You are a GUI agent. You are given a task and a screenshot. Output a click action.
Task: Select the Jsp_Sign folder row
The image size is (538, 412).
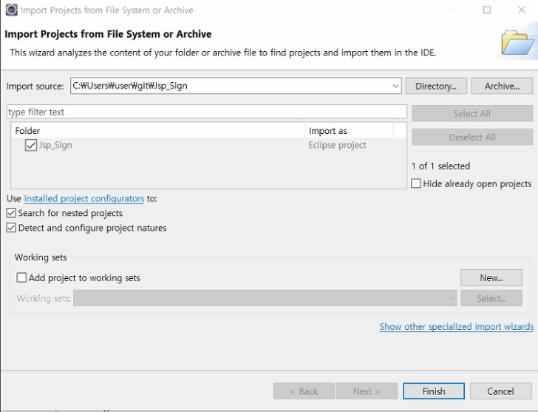coord(208,145)
